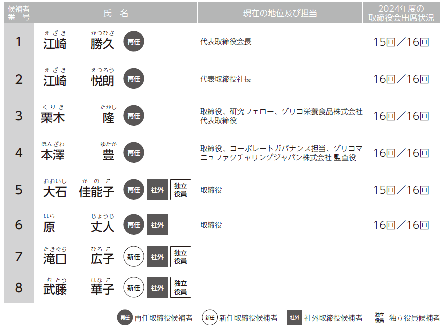The image size is (446, 330).
Task: Click the name 本澤 豊
Action: (77, 154)
